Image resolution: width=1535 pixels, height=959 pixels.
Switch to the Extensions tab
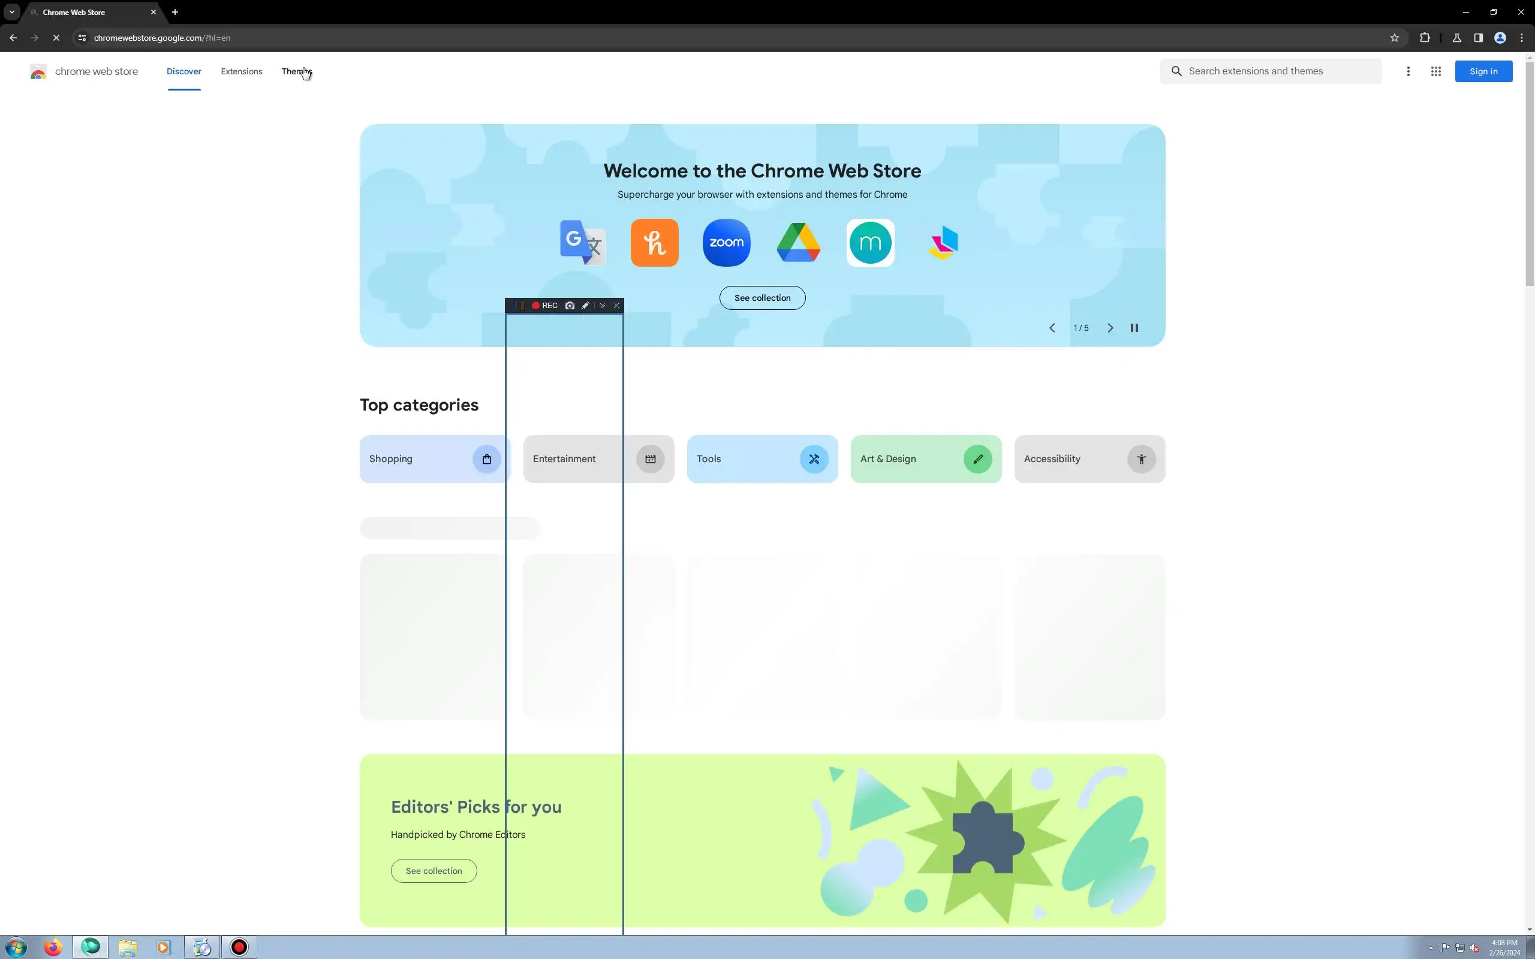(x=241, y=71)
